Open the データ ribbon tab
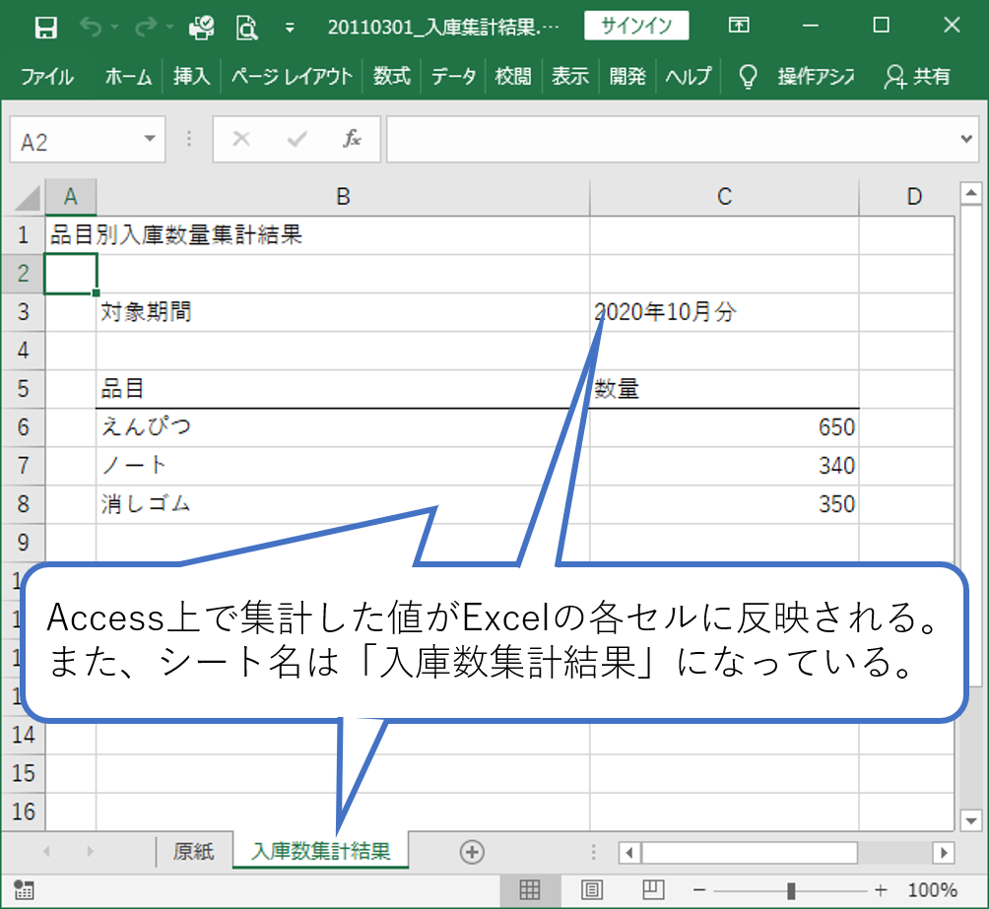 point(453,77)
